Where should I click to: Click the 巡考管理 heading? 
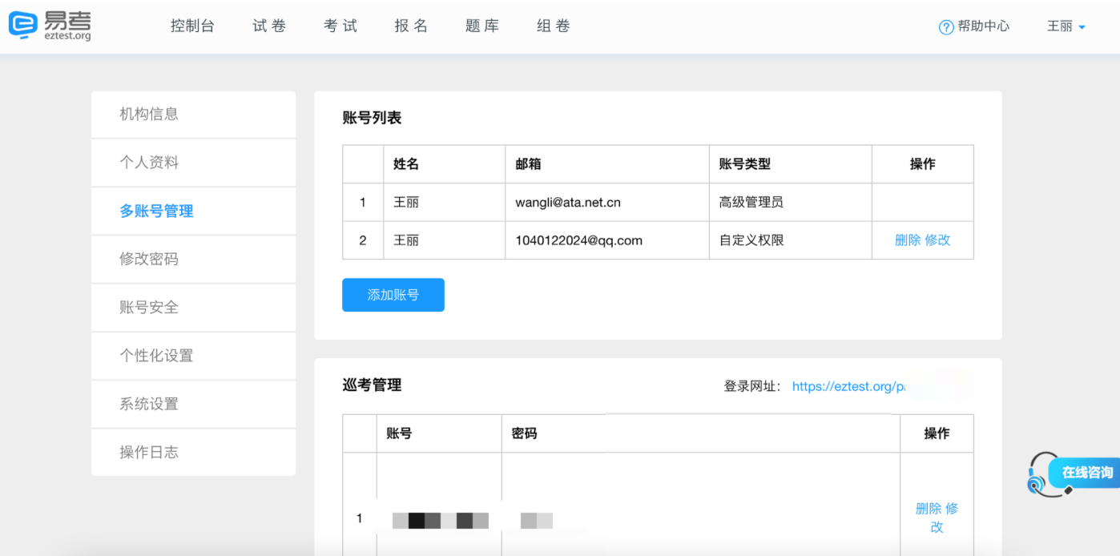(372, 385)
